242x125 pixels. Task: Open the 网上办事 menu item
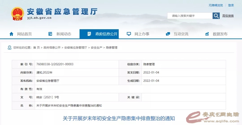pos(142,34)
